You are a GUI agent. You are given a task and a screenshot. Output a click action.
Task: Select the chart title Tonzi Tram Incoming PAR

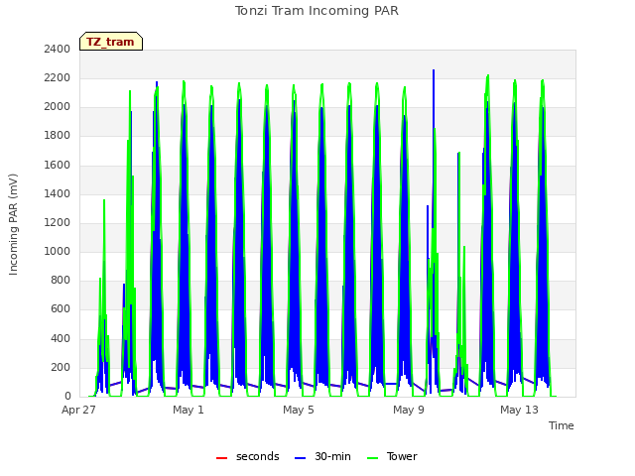[317, 11]
